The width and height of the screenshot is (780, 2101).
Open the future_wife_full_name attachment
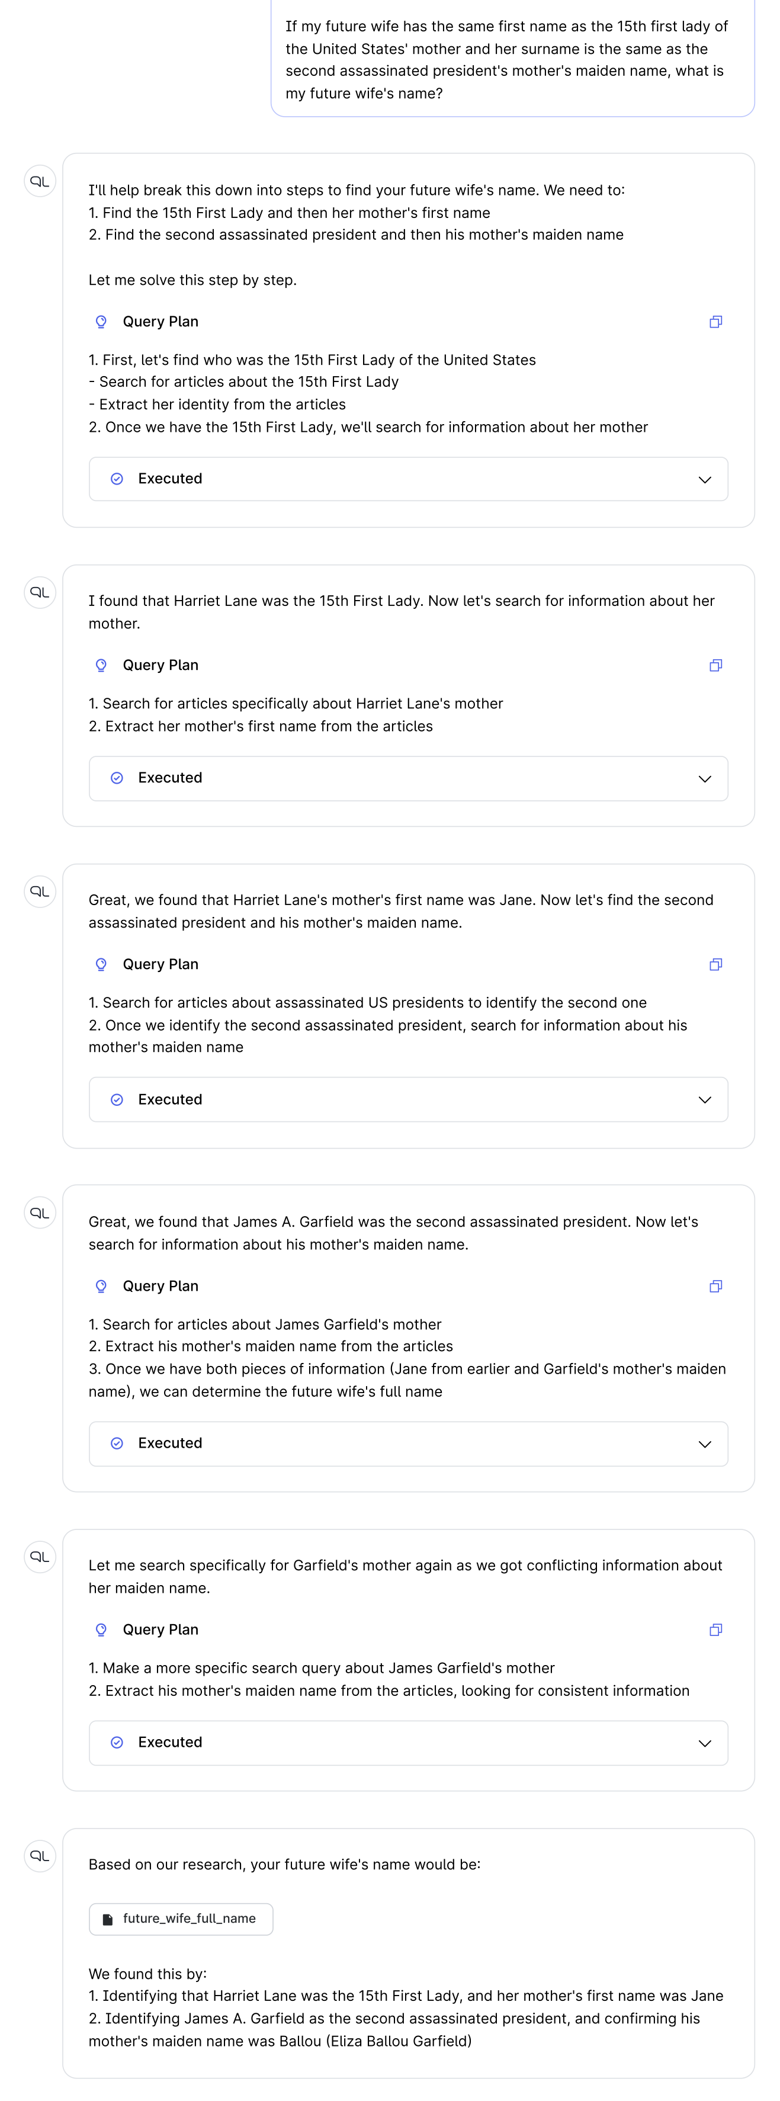(179, 1919)
